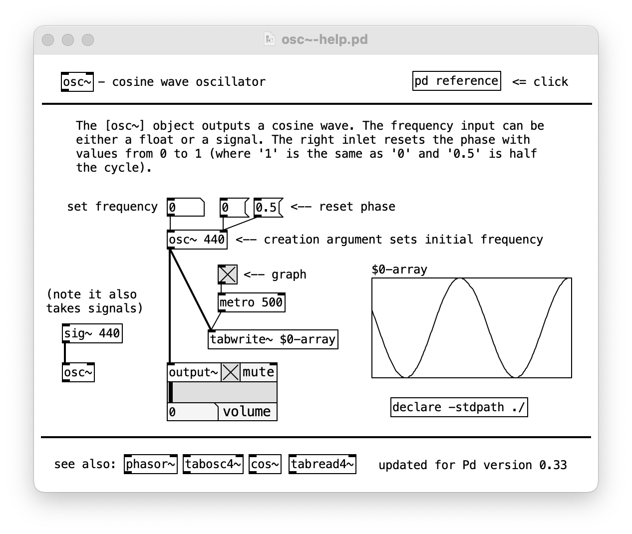The height and width of the screenshot is (534, 632).
Task: Click the osc~ object in the header
Action: pyautogui.click(x=77, y=82)
